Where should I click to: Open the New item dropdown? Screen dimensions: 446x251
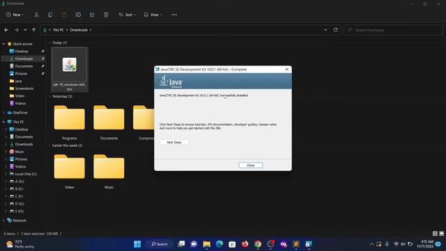(15, 15)
